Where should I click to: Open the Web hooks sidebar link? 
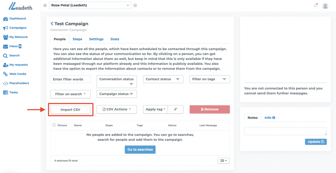coord(18,74)
